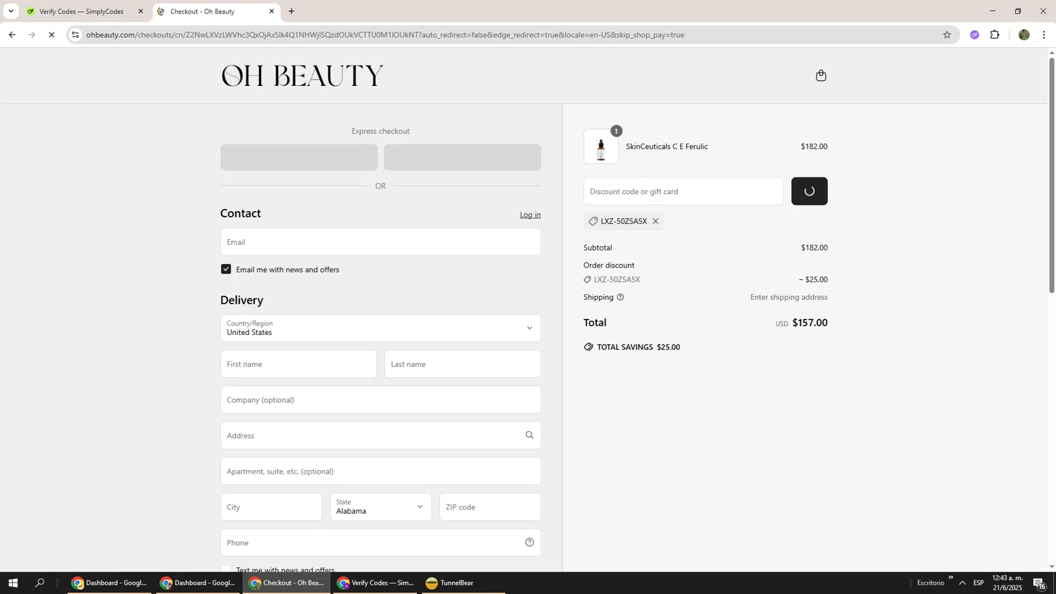Switch to Verify Codes — SimplyCodes tab

click(x=84, y=11)
